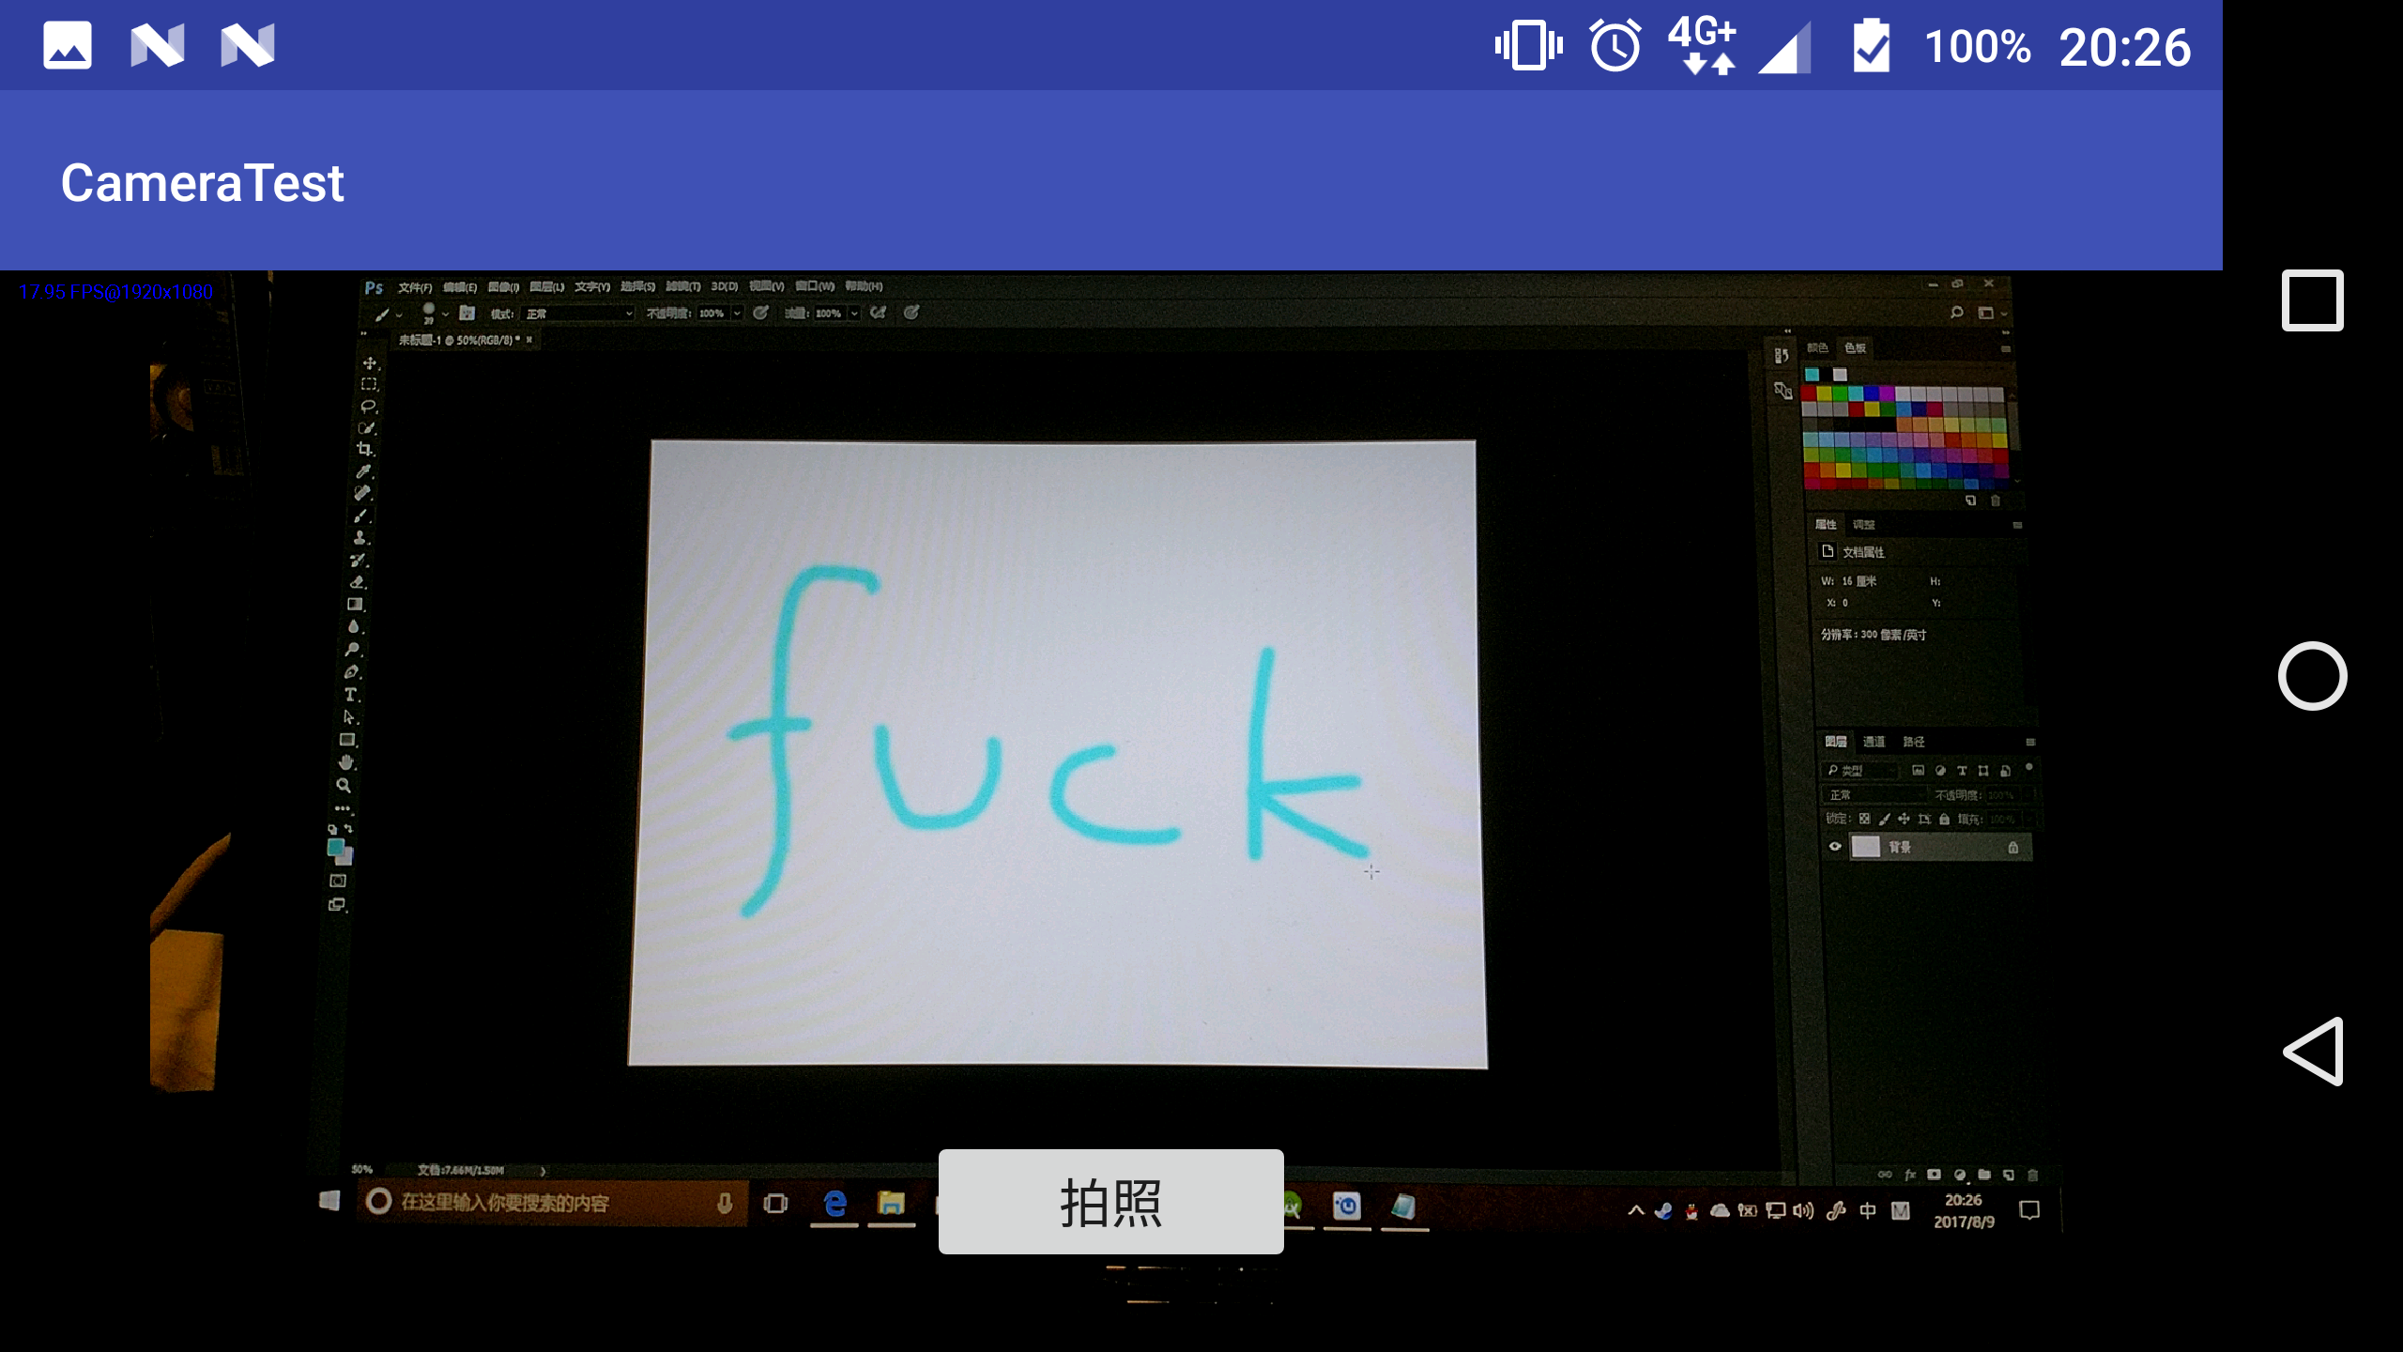
Task: Tap the Android Recents square button
Action: click(2312, 300)
